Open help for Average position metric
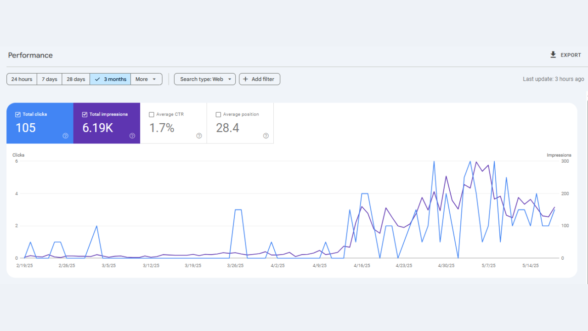 (266, 136)
